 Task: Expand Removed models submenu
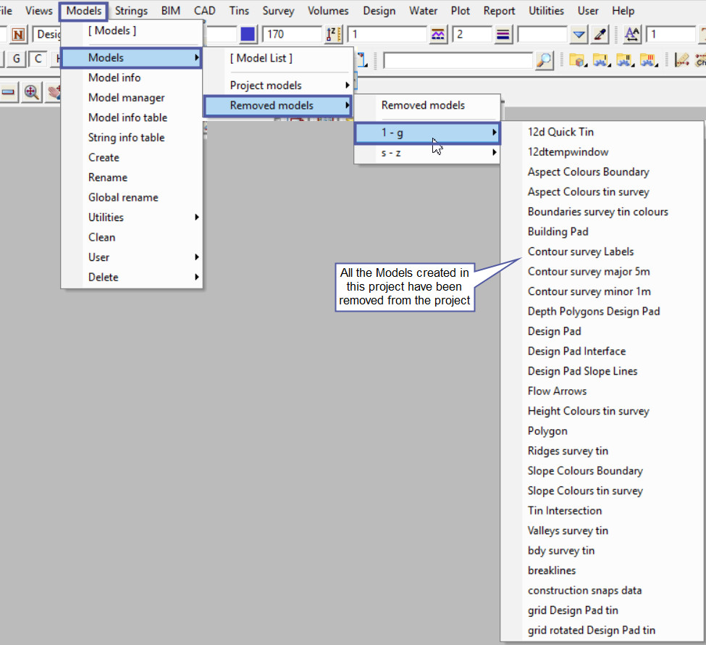tap(277, 106)
